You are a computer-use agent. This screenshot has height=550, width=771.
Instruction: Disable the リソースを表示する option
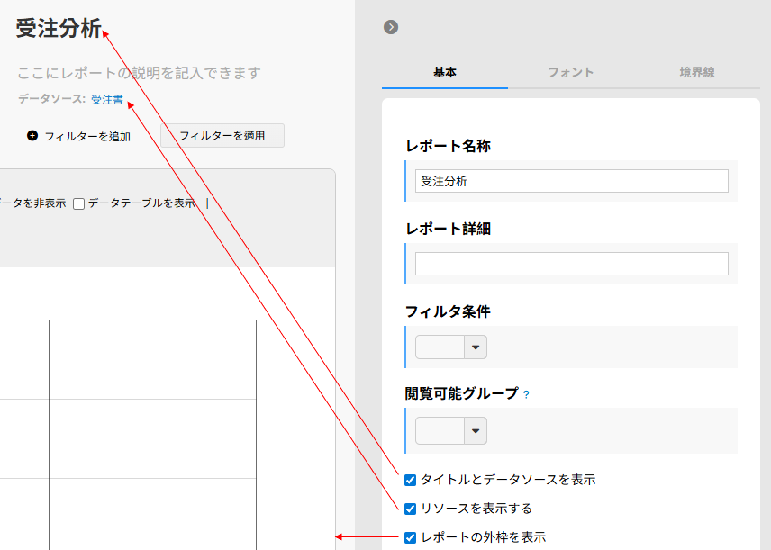click(411, 509)
